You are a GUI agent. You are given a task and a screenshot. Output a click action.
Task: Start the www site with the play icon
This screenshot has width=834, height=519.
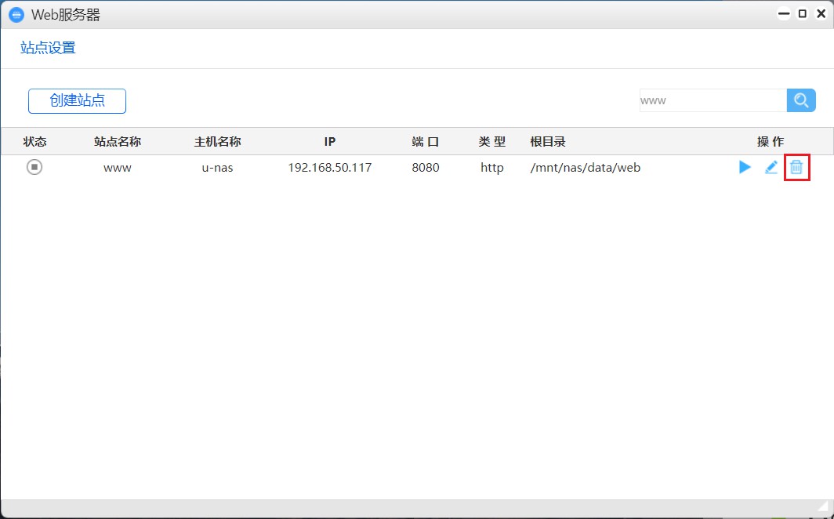point(744,167)
